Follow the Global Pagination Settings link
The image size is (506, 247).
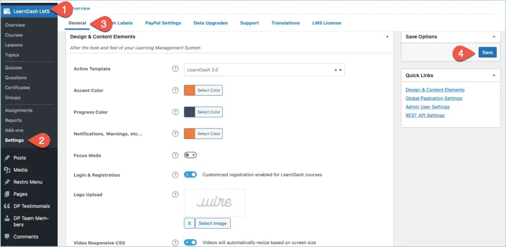pos(434,98)
